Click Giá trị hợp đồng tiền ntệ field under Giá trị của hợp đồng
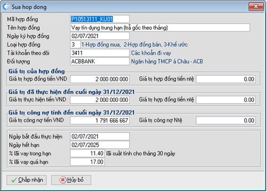267x192 pixels. [x=226, y=79]
